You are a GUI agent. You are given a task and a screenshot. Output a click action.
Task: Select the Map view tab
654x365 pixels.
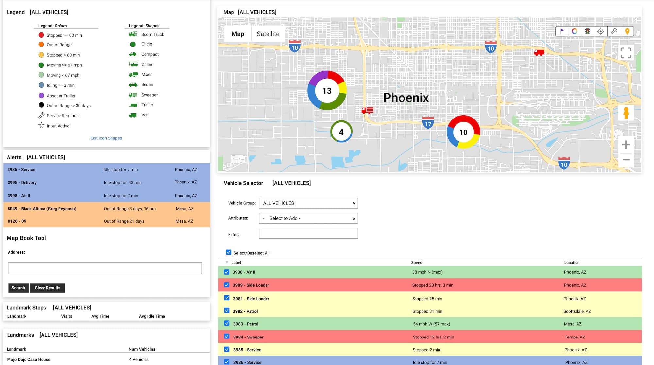[238, 34]
